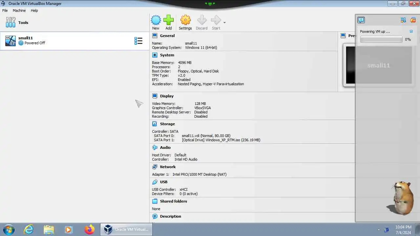
Task: Launch Firefox from the taskbar
Action: pyautogui.click(x=89, y=229)
